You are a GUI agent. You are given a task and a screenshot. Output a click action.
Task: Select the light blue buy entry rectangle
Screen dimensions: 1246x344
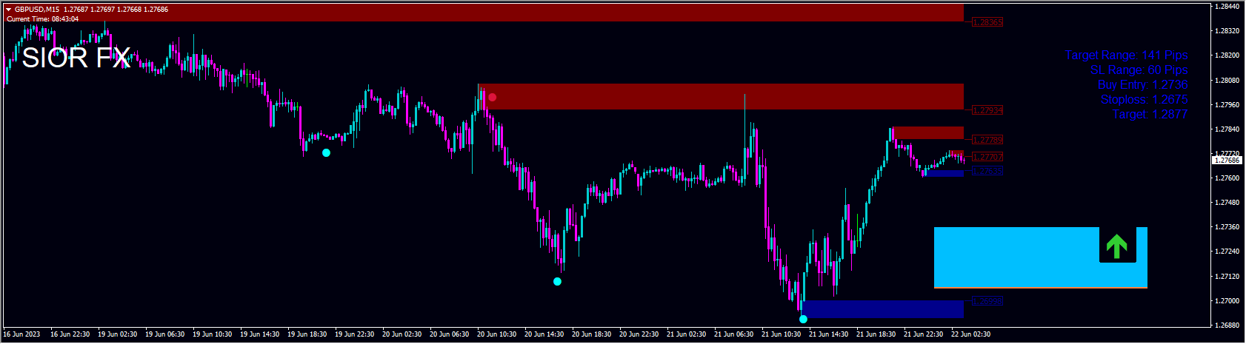pos(1040,257)
